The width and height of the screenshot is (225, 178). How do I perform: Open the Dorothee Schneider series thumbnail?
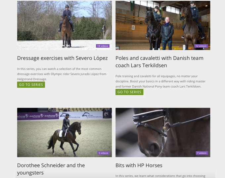(65, 132)
